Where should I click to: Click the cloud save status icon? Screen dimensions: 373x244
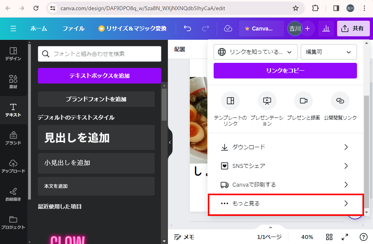[228, 28]
